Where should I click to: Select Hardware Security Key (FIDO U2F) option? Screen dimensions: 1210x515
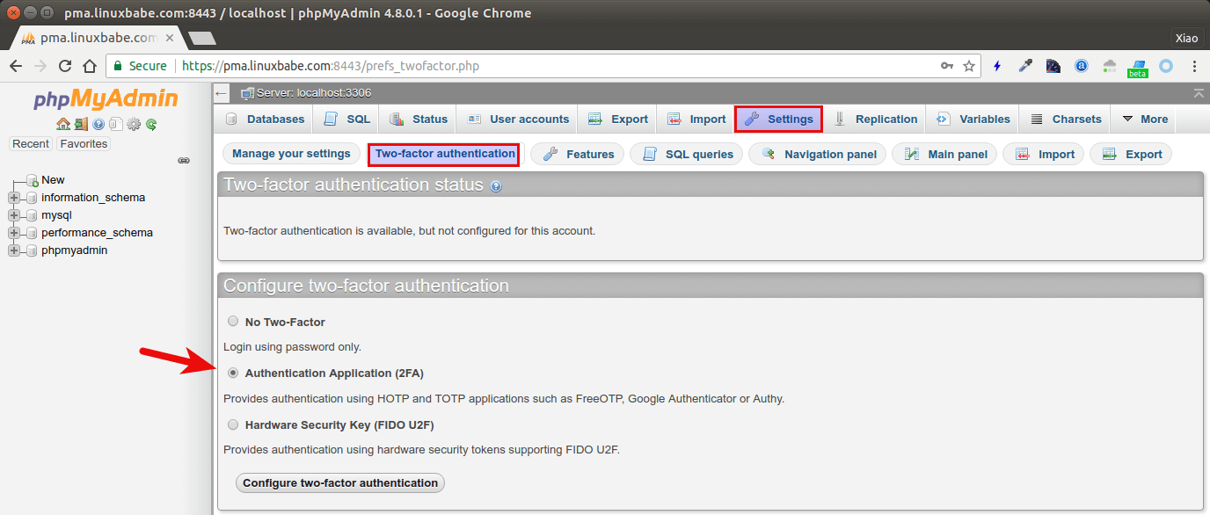pos(233,424)
